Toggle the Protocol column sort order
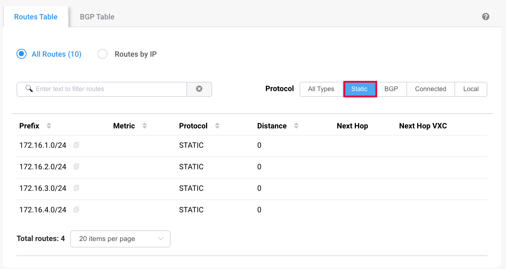The height and width of the screenshot is (269, 506). click(217, 126)
